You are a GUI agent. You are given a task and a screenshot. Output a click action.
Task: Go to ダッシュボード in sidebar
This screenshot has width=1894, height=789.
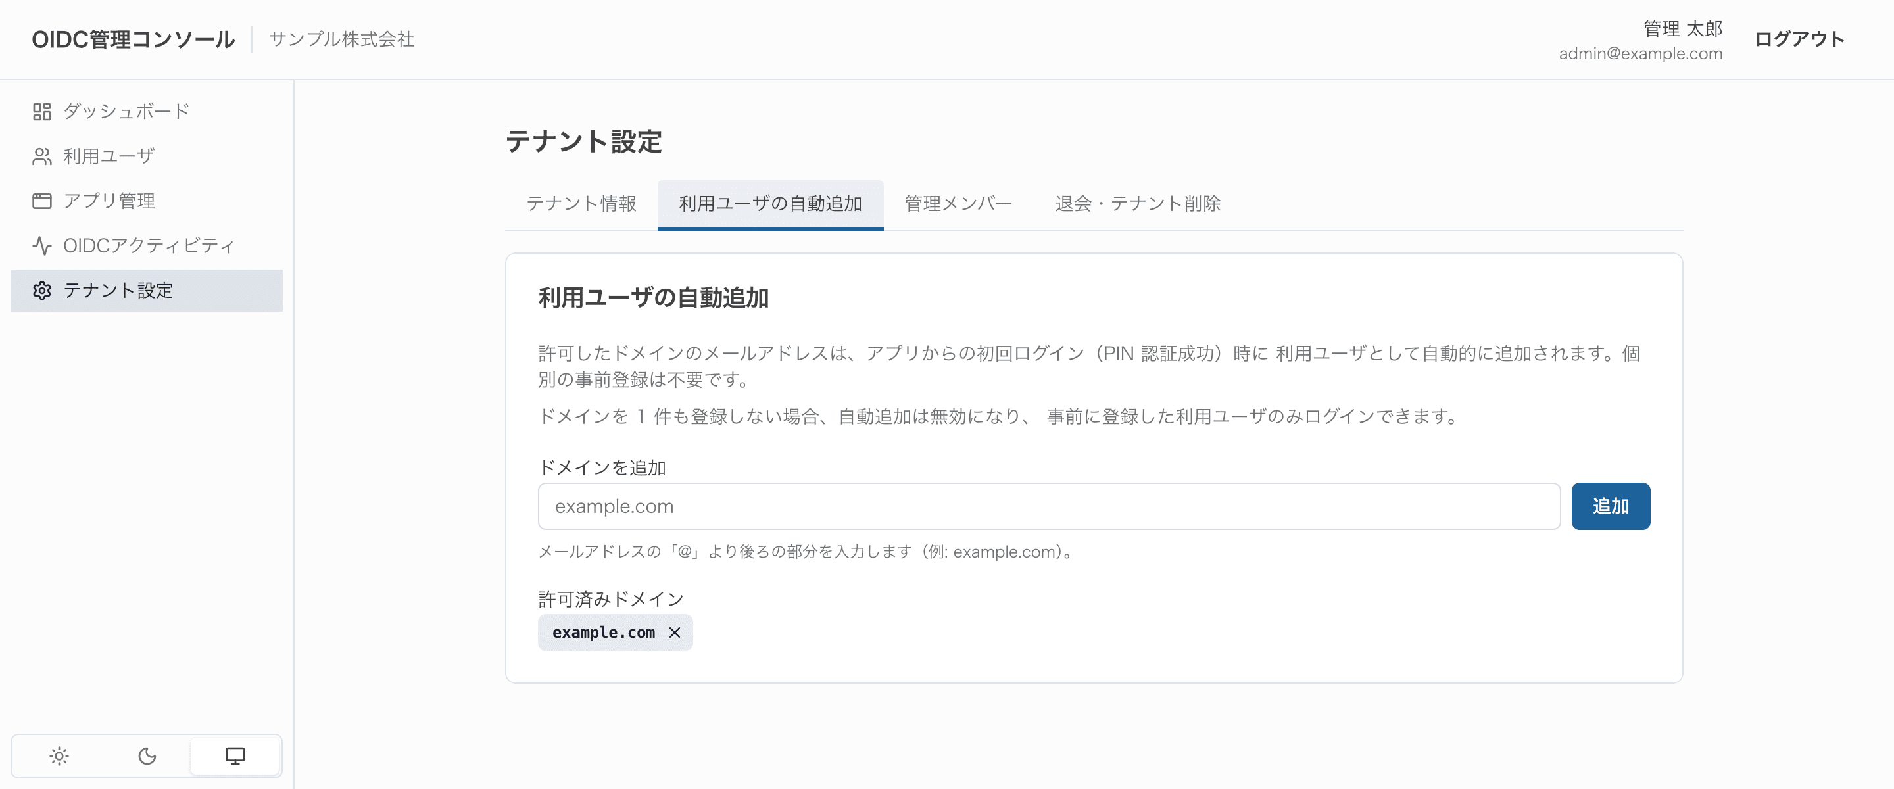point(146,112)
